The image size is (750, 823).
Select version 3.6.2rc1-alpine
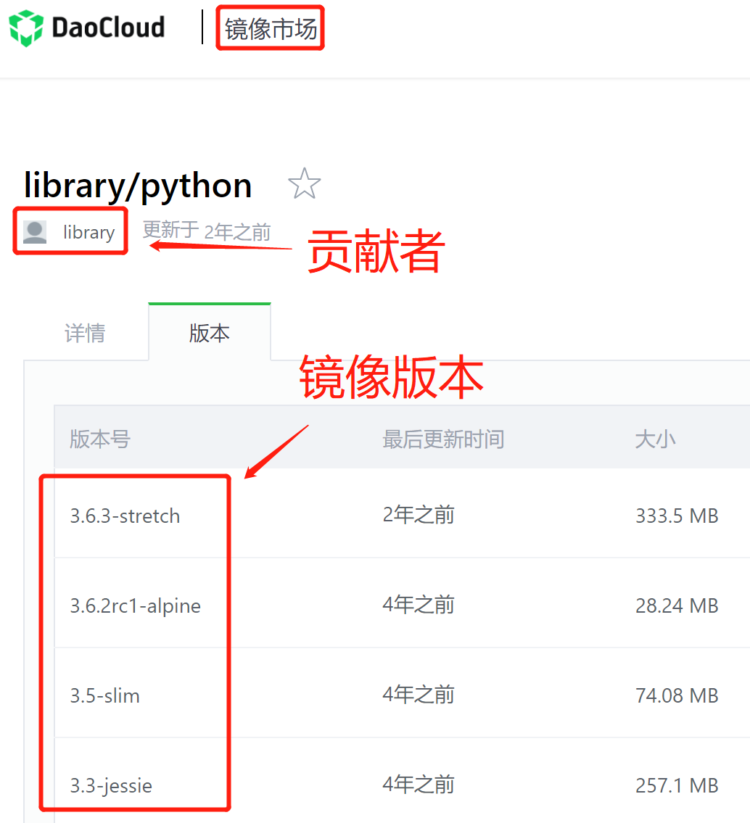pyautogui.click(x=136, y=605)
